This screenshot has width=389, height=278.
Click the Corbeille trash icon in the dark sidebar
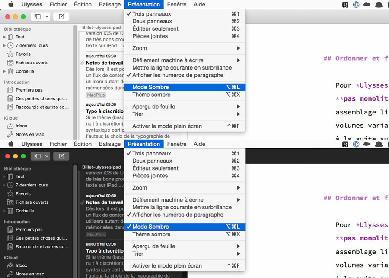tap(10, 211)
